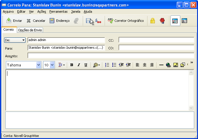Toggle underline formatting
The width and height of the screenshot is (198, 139).
click(86, 65)
